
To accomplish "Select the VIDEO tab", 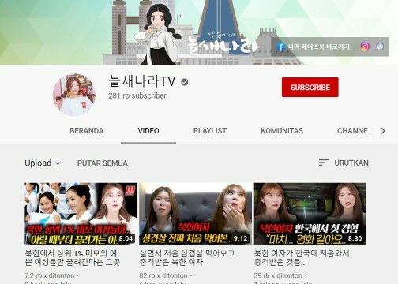I will pyautogui.click(x=148, y=131).
